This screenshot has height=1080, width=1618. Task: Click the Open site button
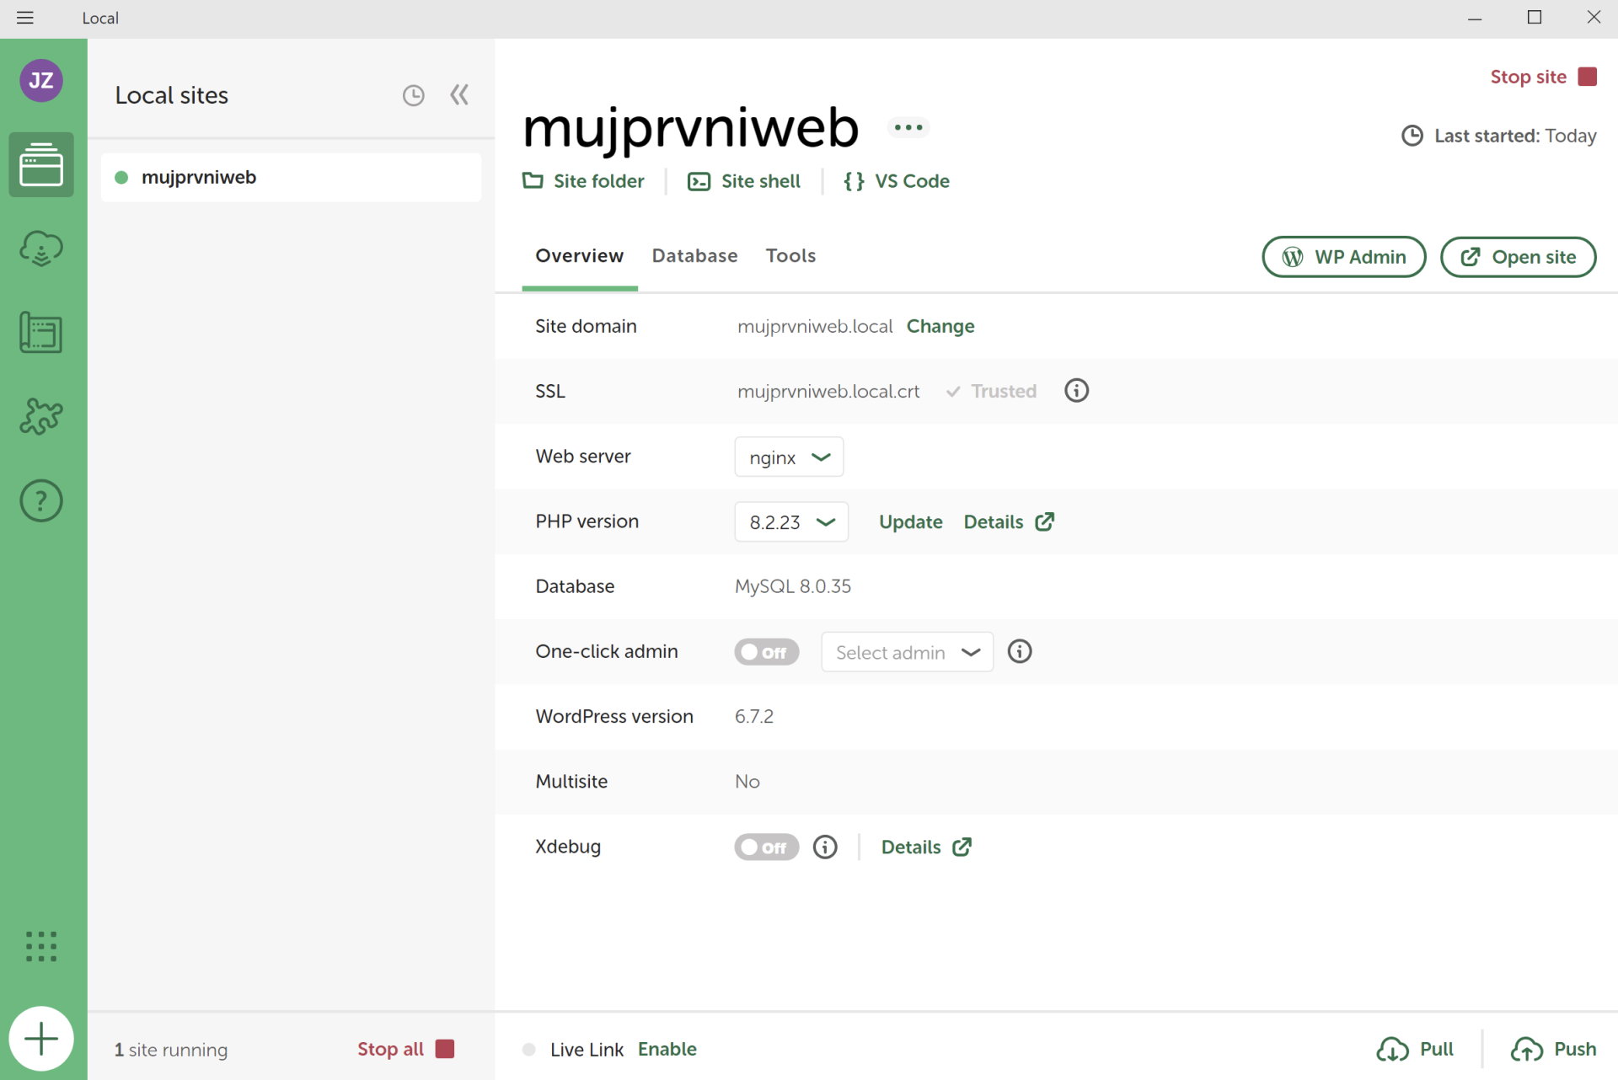1518,257
